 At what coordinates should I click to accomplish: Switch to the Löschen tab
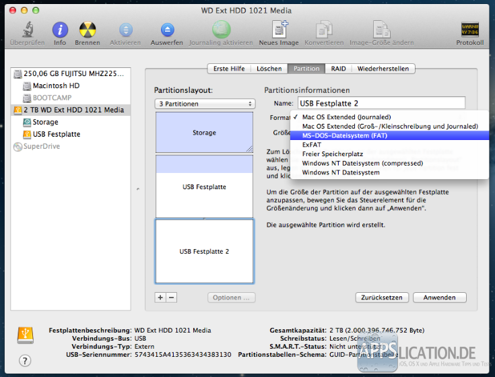[x=269, y=69]
